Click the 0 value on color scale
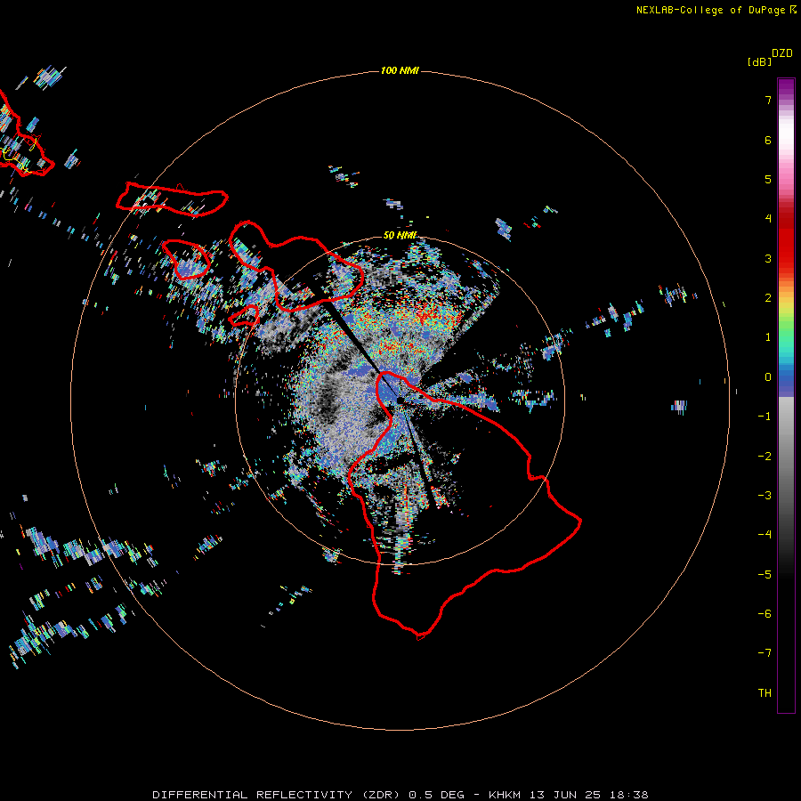Screen dimensions: 801x801 click(x=768, y=377)
